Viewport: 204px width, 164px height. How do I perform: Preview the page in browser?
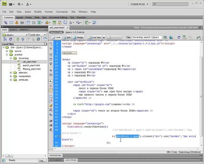171,37
